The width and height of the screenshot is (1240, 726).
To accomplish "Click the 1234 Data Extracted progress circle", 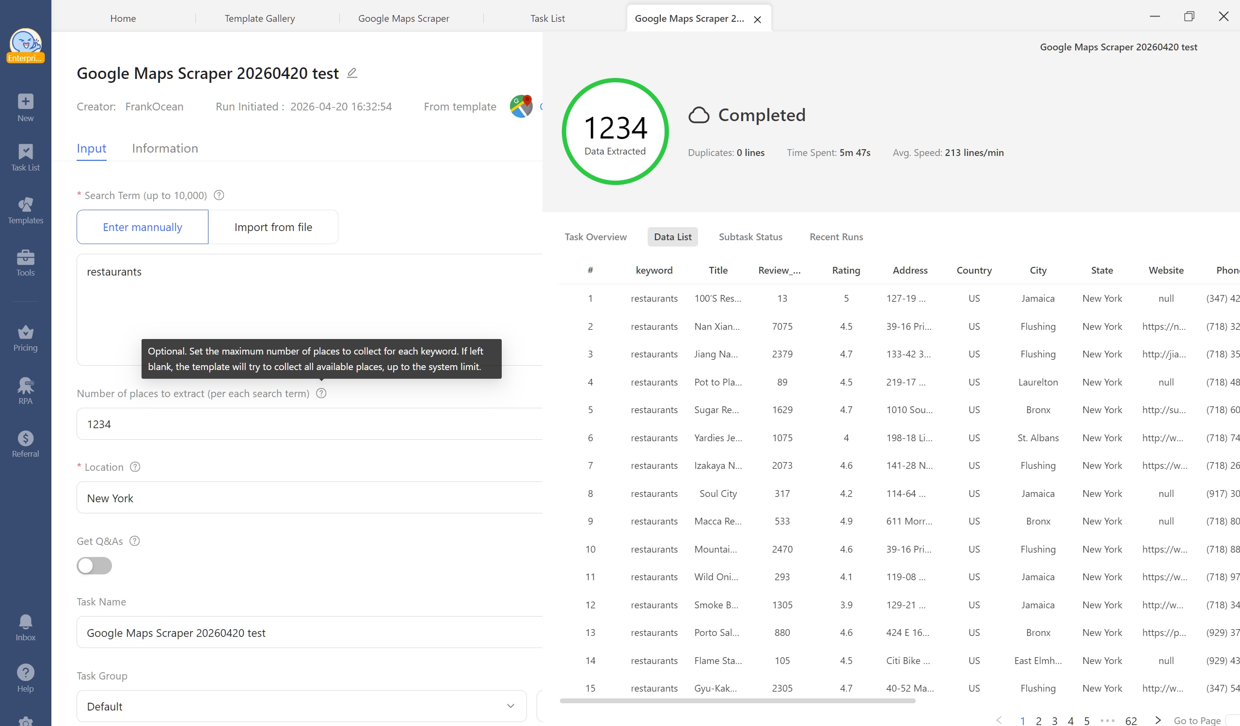I will [615, 132].
